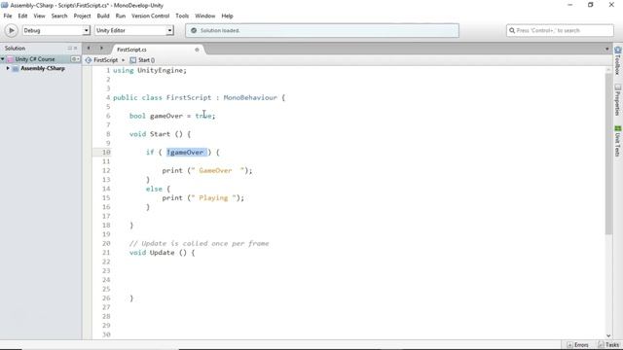Click the vertical scrollbar thumb in the editor

pos(608,154)
